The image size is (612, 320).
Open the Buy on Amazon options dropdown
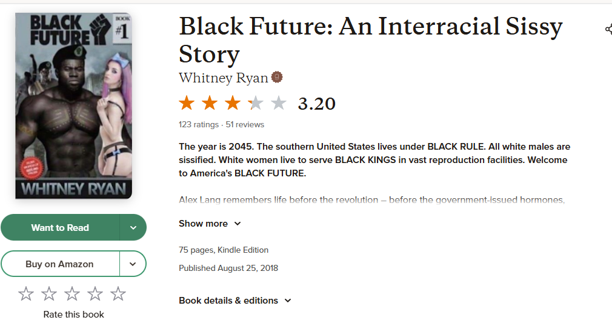(x=133, y=264)
